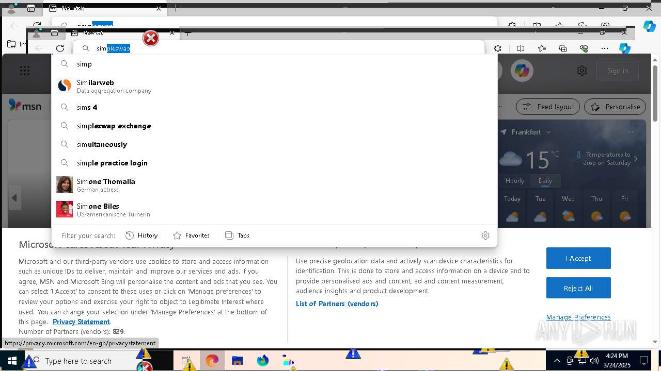Image resolution: width=661 pixels, height=371 pixels.
Task: Open Task View on taskbar
Action: (186, 361)
